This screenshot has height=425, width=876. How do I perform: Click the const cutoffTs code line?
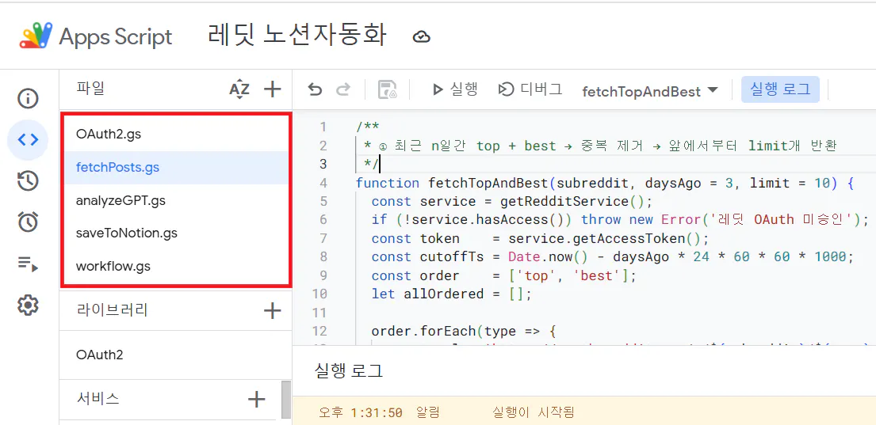[x=613, y=257]
